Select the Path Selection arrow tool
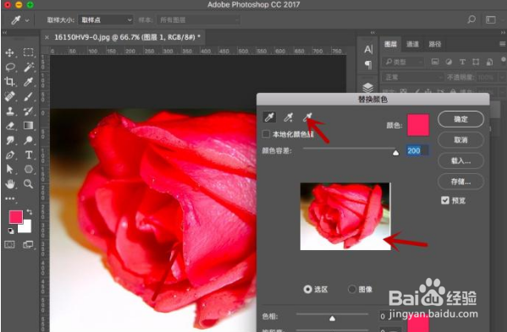 9,169
